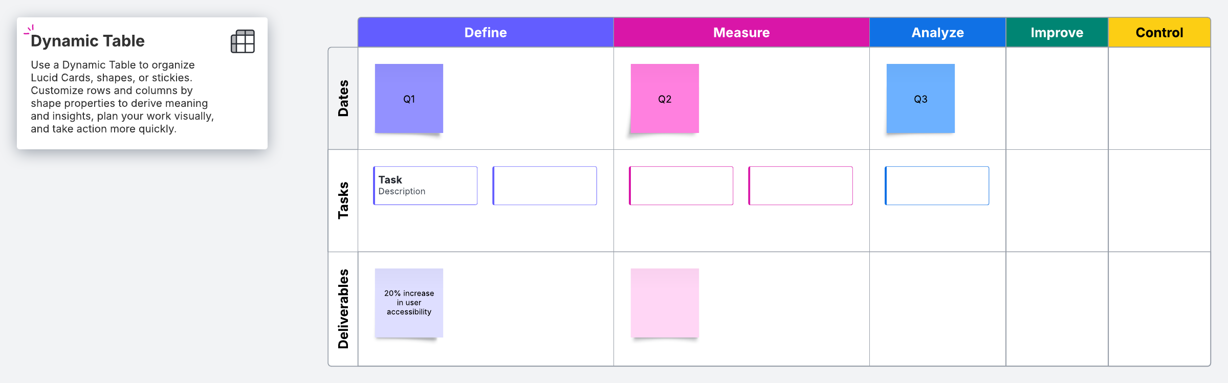Click the Dynamic Table grid icon

pyautogui.click(x=243, y=41)
